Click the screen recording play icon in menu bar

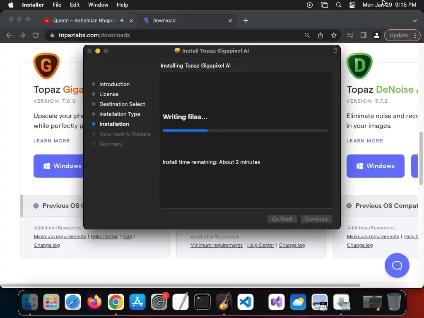pyautogui.click(x=310, y=5)
